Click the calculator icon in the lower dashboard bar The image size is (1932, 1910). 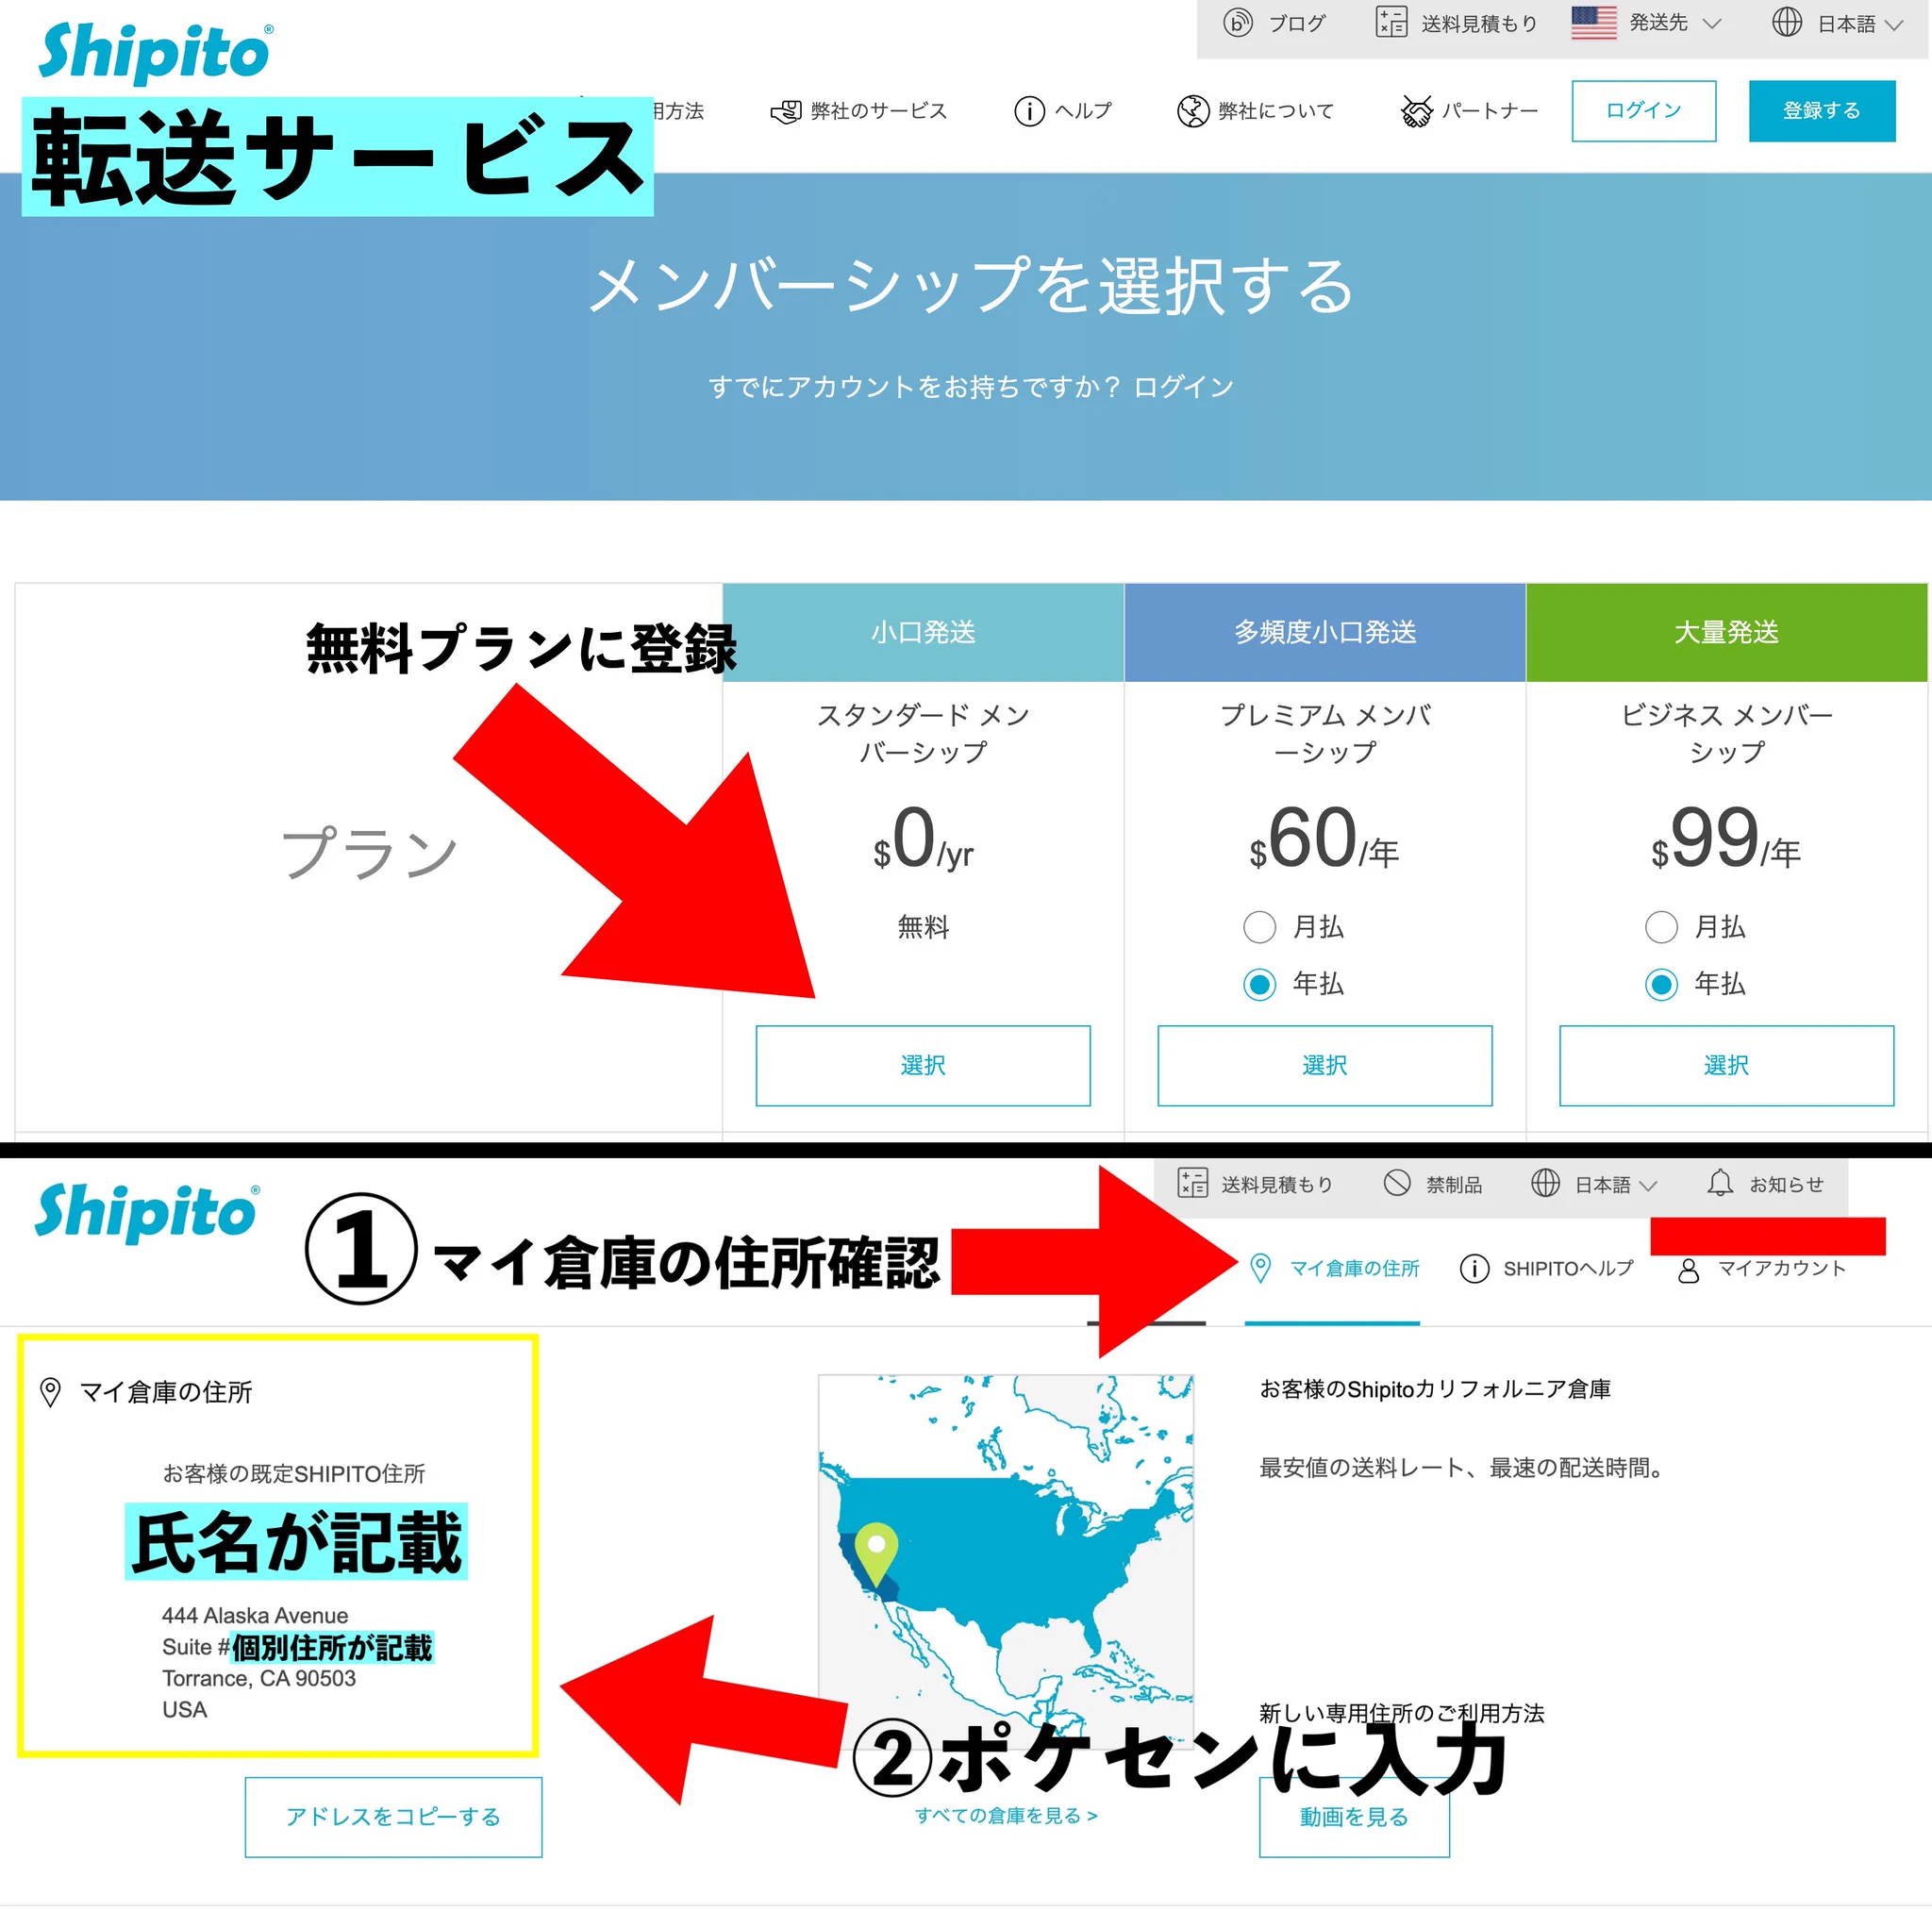[1192, 1183]
